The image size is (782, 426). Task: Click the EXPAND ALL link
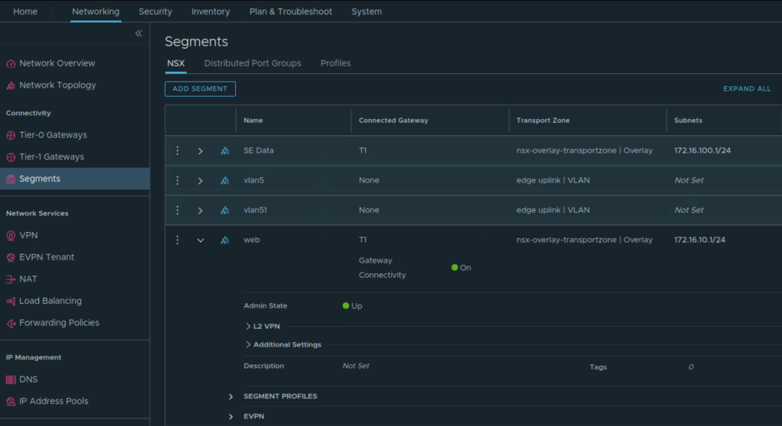[x=746, y=89]
